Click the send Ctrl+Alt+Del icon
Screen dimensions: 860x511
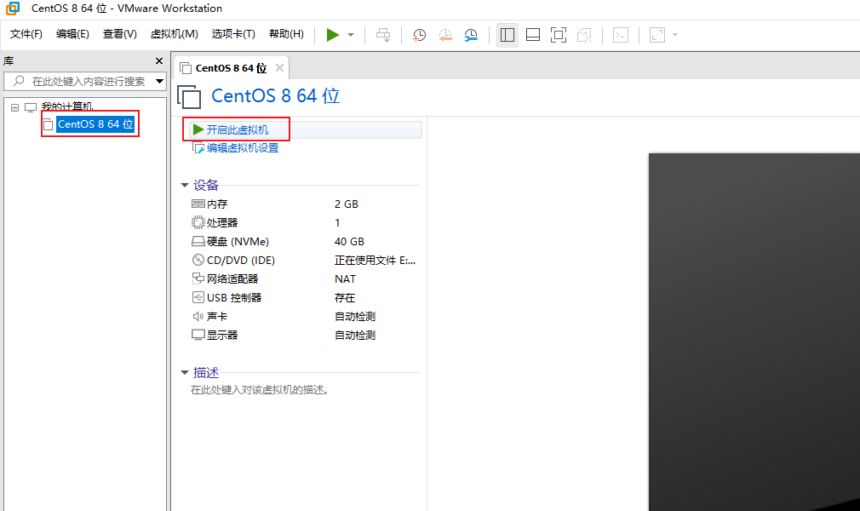click(x=383, y=35)
